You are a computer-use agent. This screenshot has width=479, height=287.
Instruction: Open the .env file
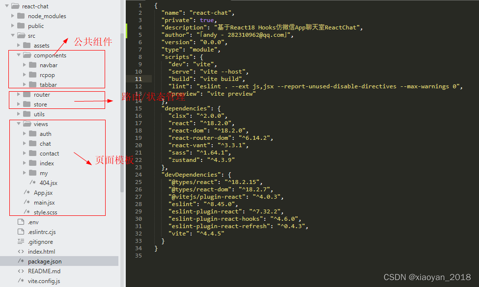point(33,222)
